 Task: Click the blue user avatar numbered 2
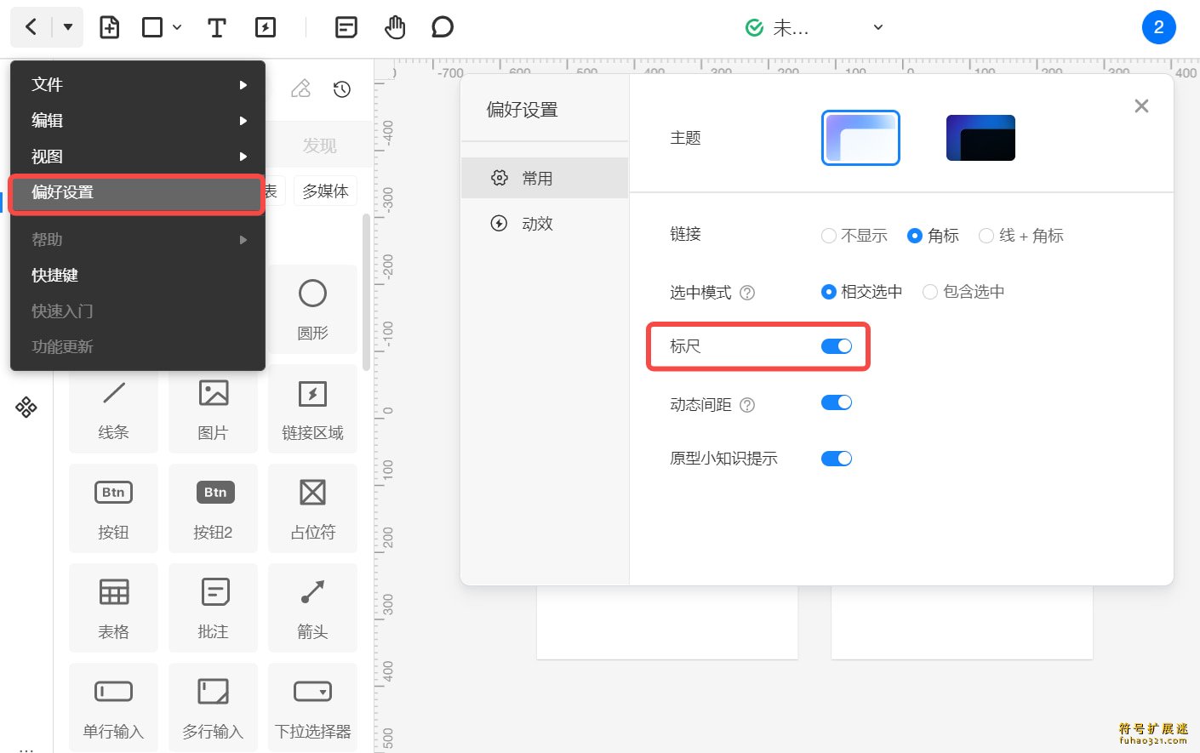tap(1158, 27)
